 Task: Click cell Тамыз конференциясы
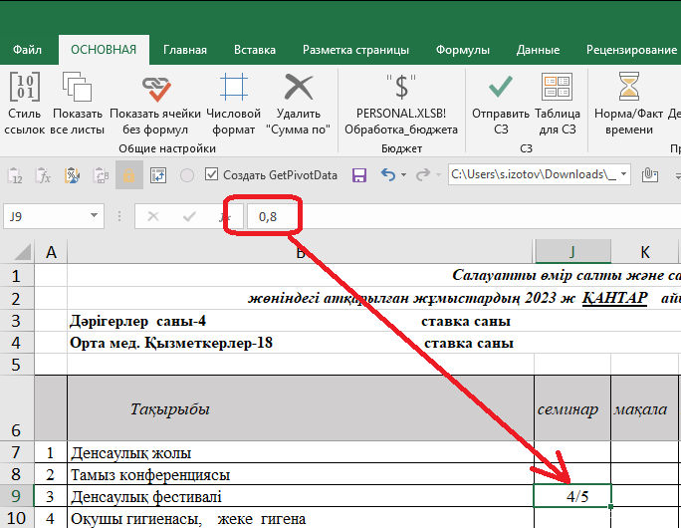point(301,474)
